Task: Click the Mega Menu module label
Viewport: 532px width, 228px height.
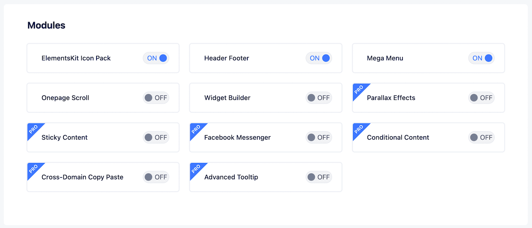Action: click(x=385, y=58)
